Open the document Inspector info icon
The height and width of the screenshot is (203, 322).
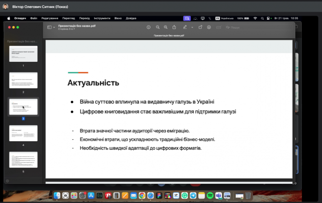tap(148, 27)
